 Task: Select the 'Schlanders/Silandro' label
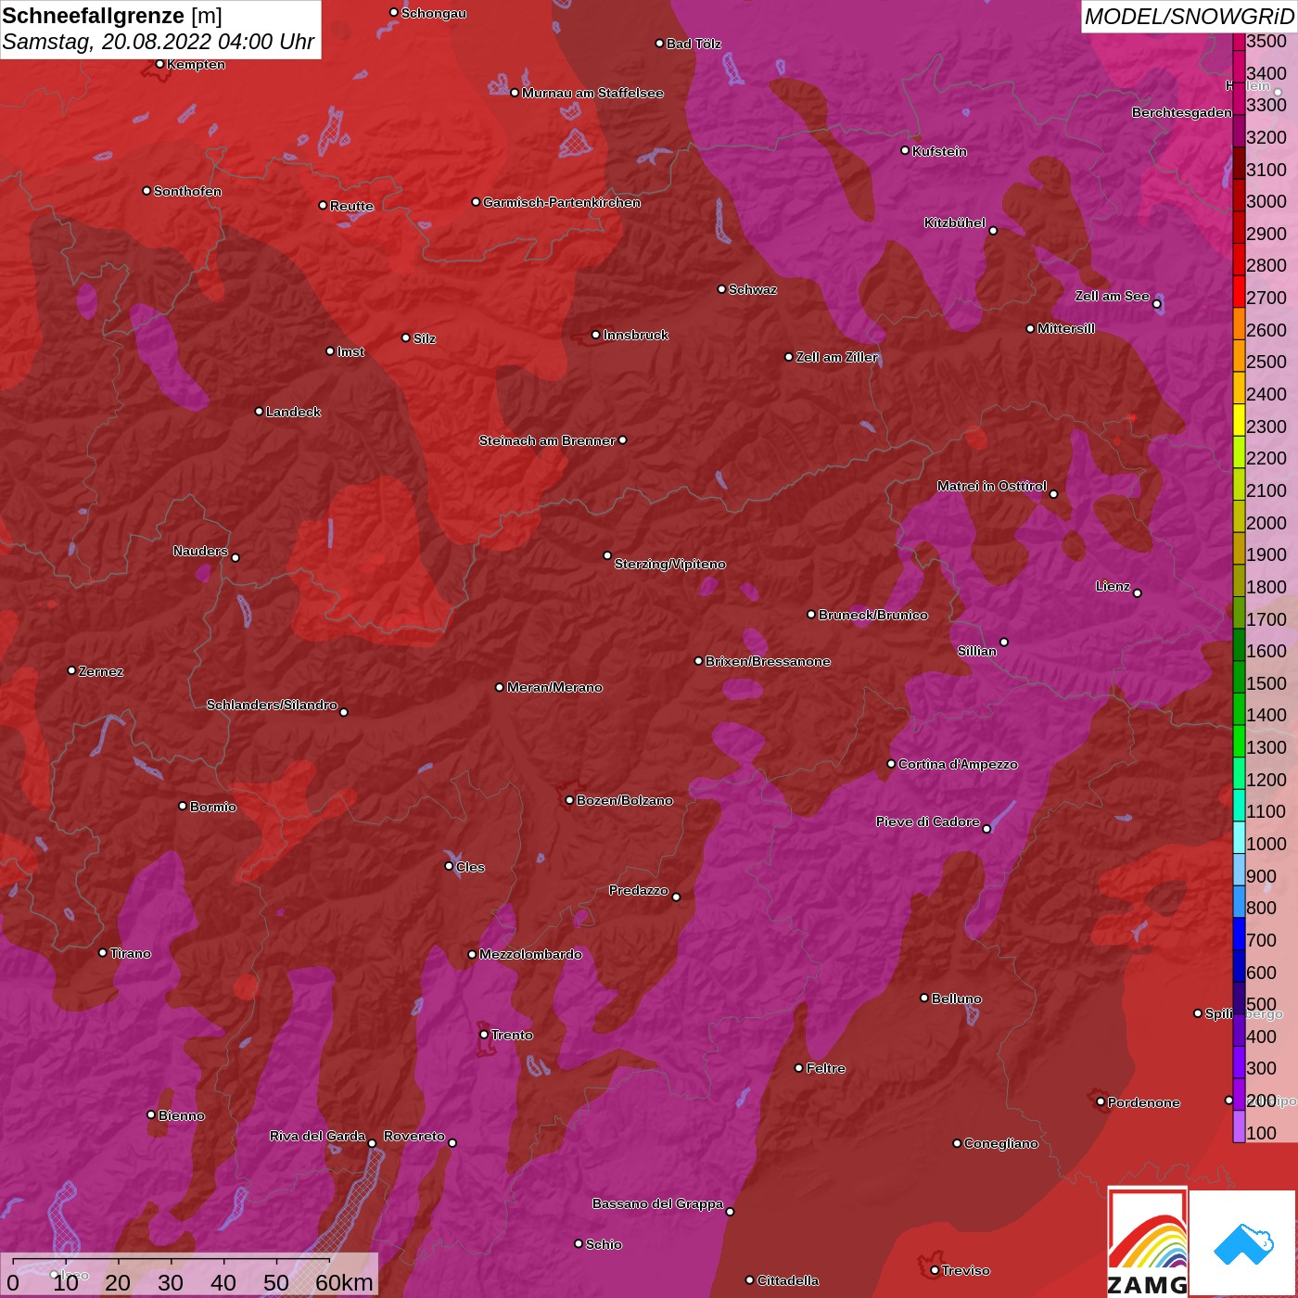(272, 705)
